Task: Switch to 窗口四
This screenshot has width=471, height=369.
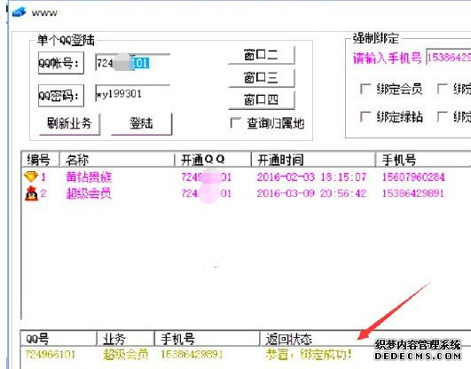Action: coord(262,99)
